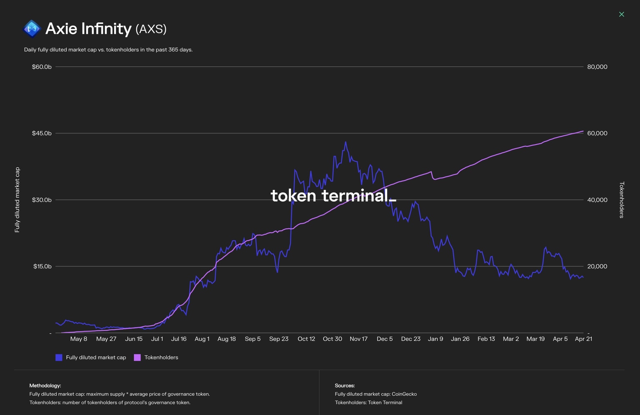640x415 pixels.
Task: Toggle the Fully diluted market cap legend label
Action: pos(96,357)
